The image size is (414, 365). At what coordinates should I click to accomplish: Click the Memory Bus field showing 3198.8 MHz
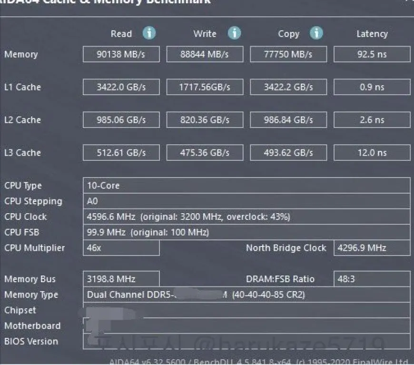pyautogui.click(x=121, y=279)
